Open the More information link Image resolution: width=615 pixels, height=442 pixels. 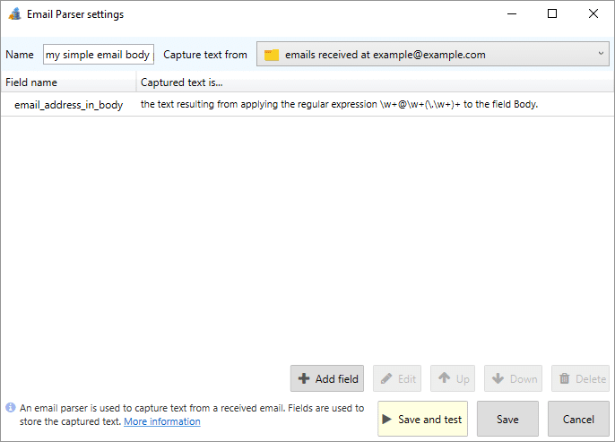click(162, 421)
